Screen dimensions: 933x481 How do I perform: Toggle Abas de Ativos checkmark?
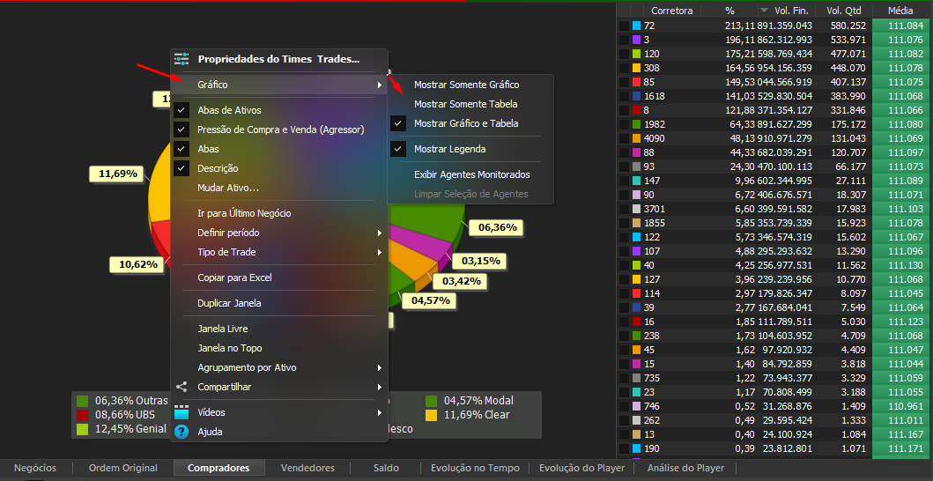[181, 110]
